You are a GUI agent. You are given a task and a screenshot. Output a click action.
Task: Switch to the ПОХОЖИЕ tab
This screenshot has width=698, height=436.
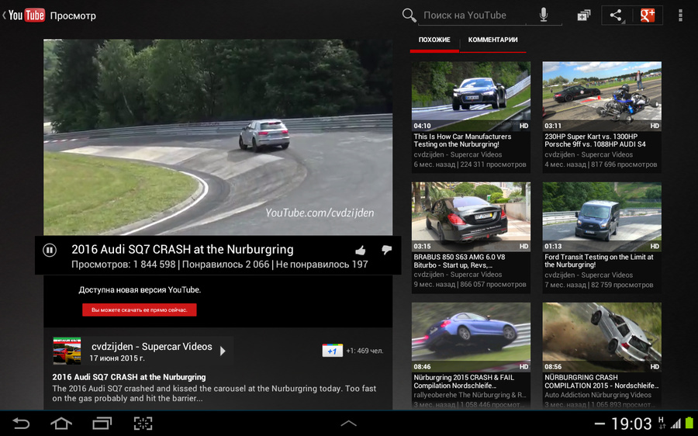434,40
